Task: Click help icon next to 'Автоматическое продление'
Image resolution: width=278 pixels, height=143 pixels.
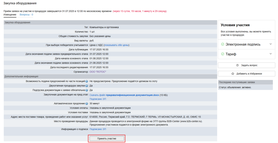Action: tap(87, 104)
